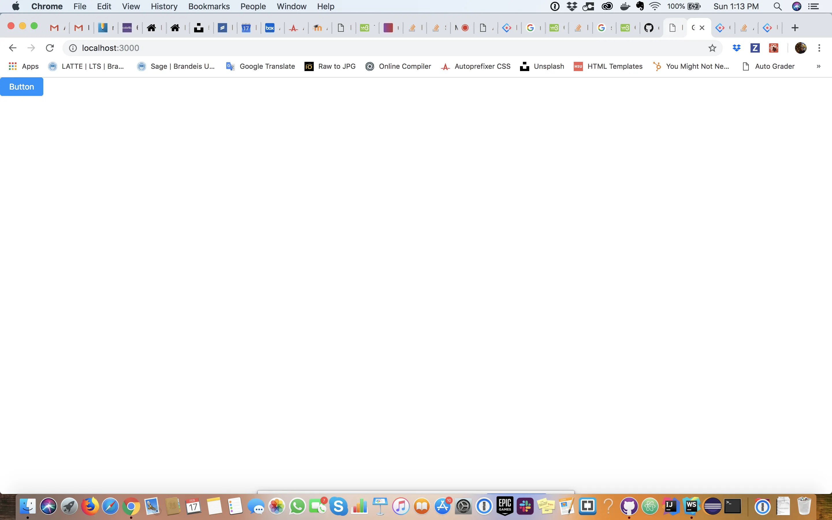Open the History menu
Viewport: 832px width, 520px height.
164,6
